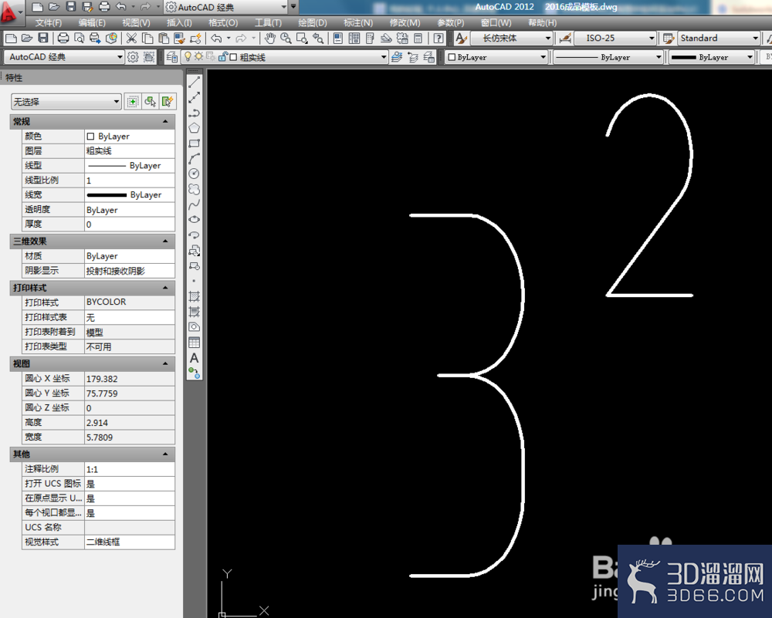The width and height of the screenshot is (772, 618).
Task: Select the Line draw tool
Action: (x=194, y=83)
